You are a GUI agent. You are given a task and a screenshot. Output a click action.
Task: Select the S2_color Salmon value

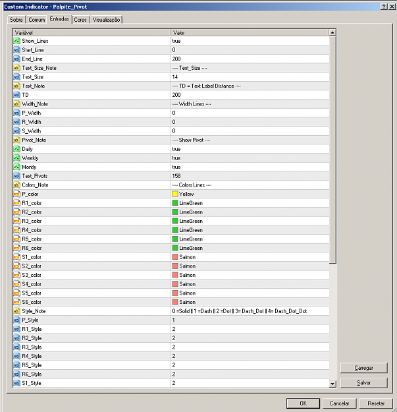tap(188, 266)
